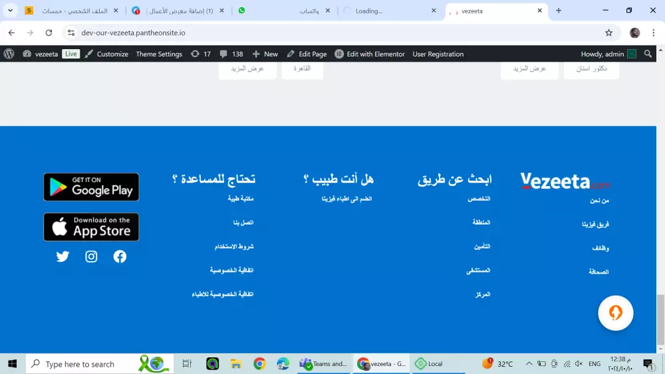Click Edit with Elementor
This screenshot has height=374, width=665.
pyautogui.click(x=370, y=54)
